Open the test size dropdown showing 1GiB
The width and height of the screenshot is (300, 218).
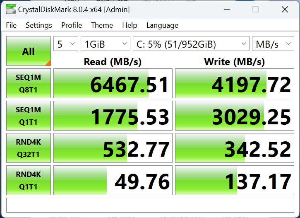106,44
